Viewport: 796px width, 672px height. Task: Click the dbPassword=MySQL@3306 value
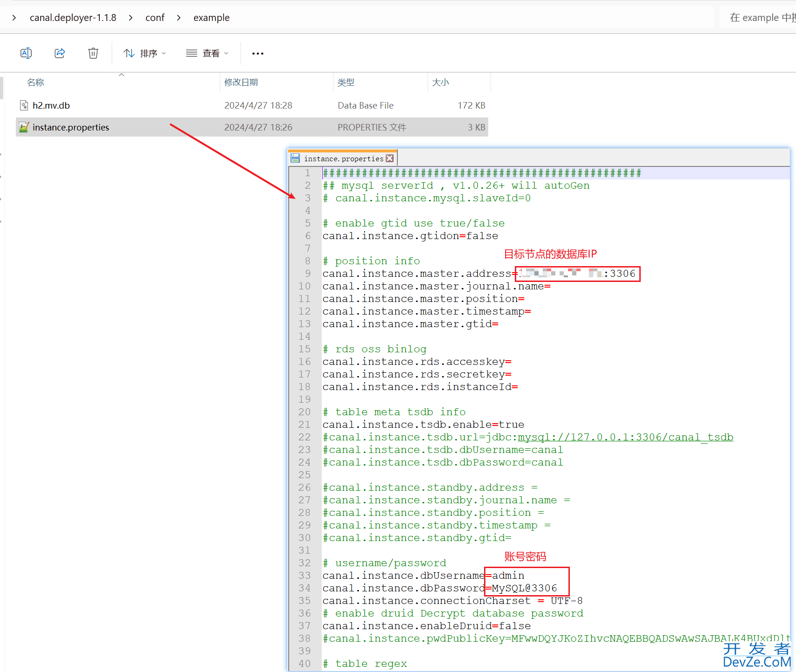tap(525, 588)
